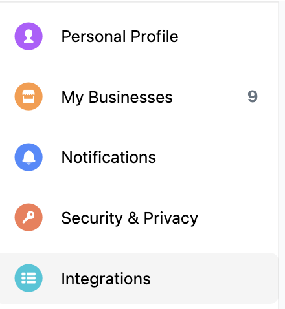This screenshot has height=309, width=285.
Task: Click the 9 count badge on My Businesses
Action: (253, 96)
